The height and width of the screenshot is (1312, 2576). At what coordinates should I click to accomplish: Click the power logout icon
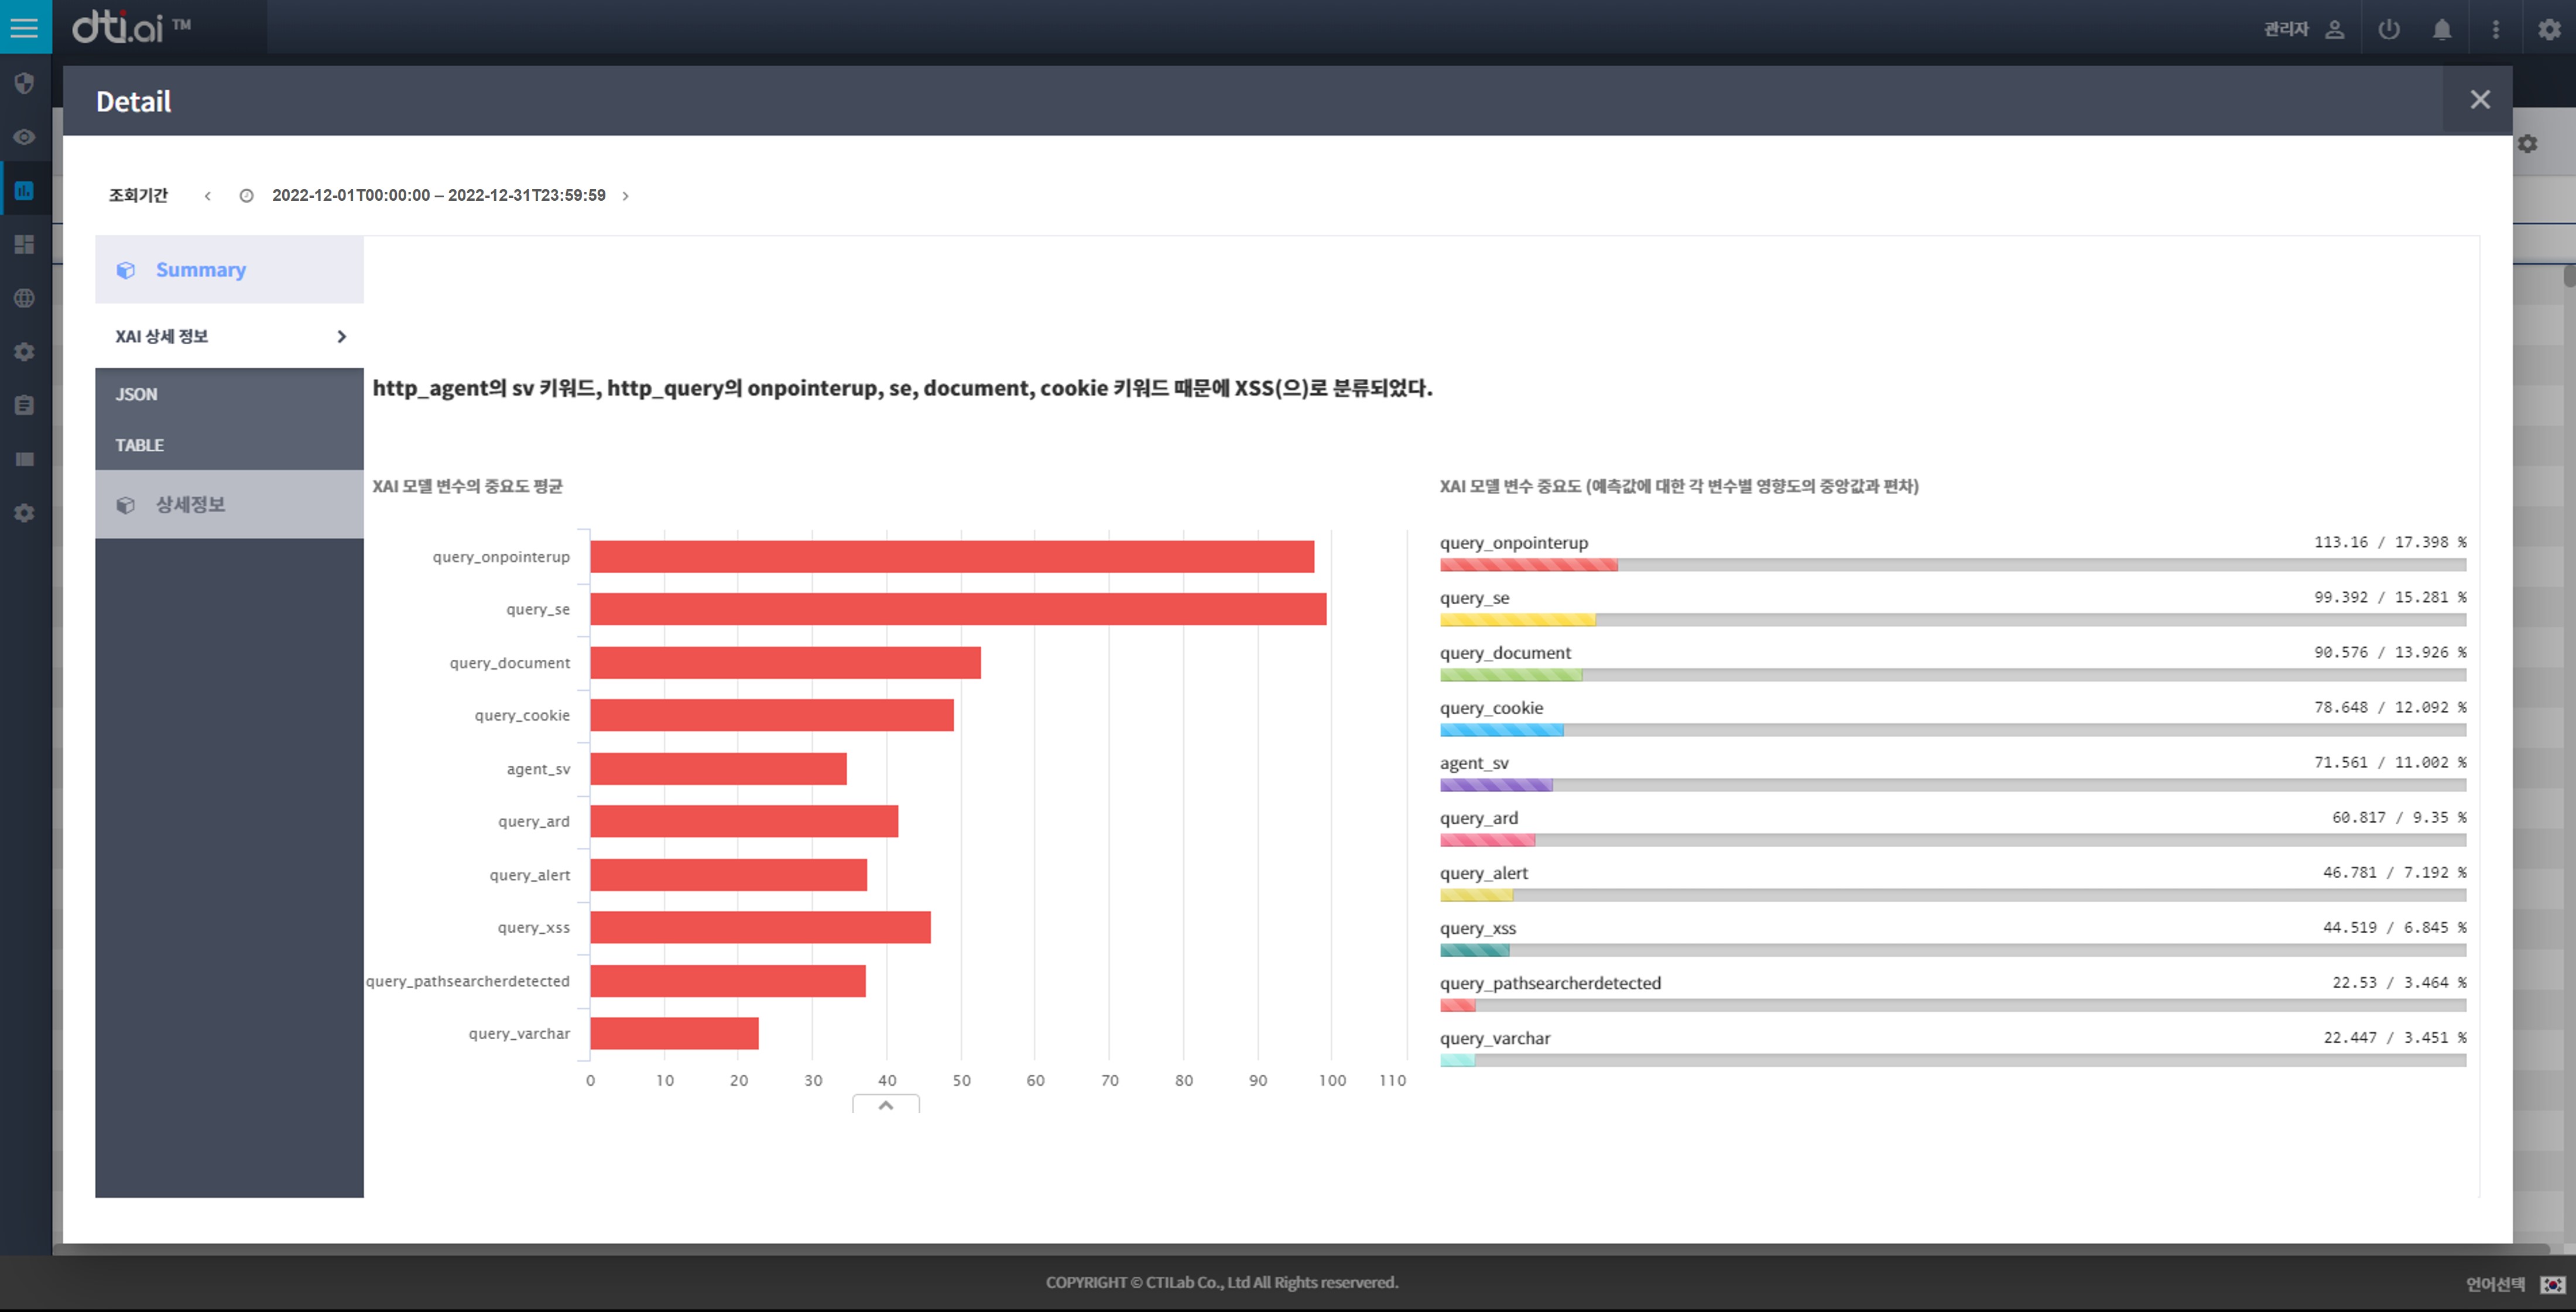(2389, 29)
